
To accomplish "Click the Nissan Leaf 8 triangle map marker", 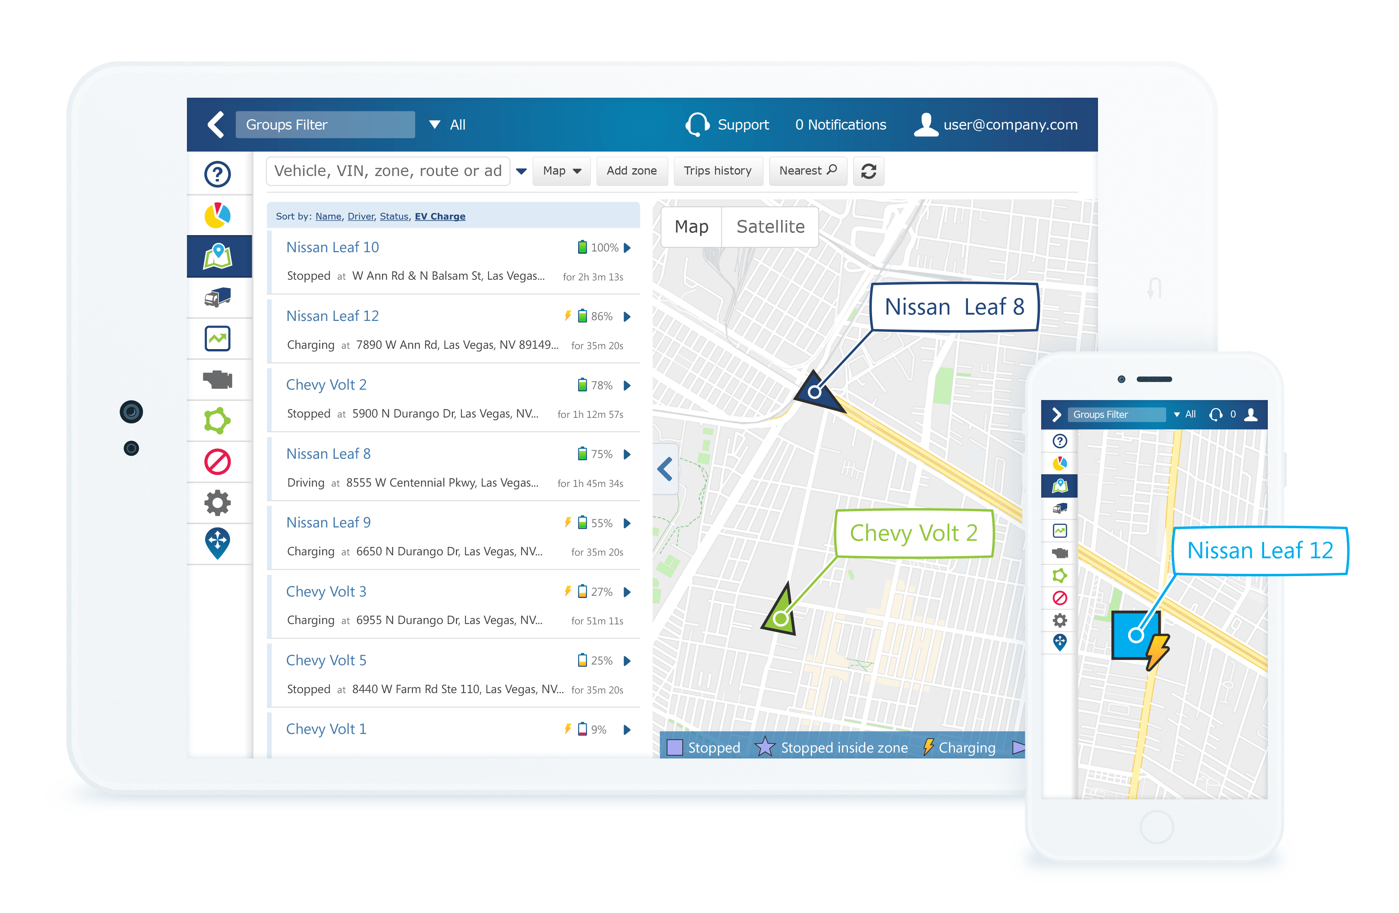I will 816,391.
